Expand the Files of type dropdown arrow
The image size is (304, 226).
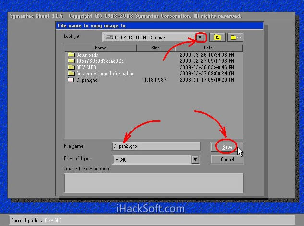tap(195, 160)
